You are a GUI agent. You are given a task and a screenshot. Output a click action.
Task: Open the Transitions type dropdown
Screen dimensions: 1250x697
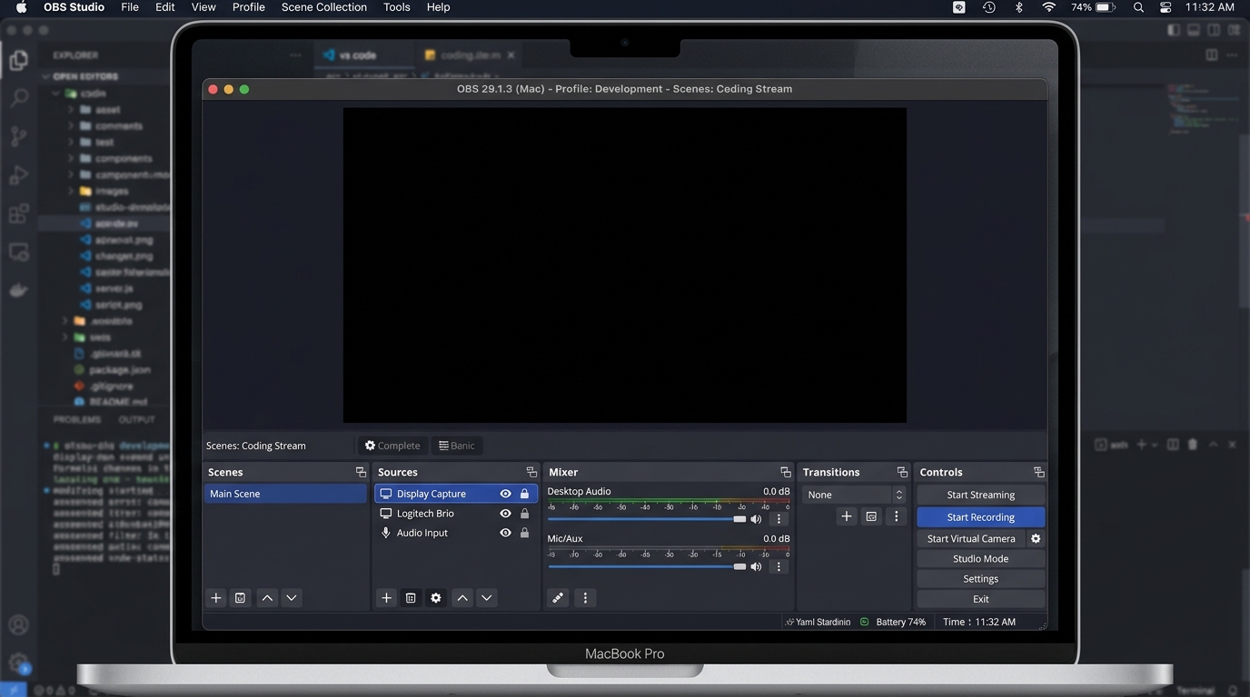(854, 495)
